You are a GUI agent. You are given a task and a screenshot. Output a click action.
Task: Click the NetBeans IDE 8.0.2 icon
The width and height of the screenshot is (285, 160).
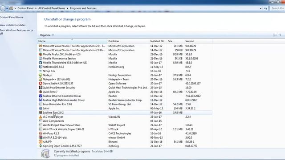(41, 67)
